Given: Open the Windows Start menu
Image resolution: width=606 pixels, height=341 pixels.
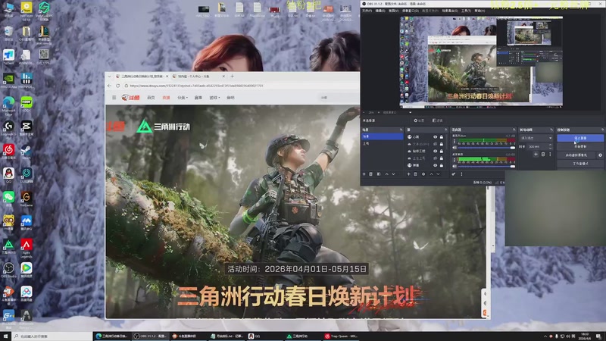Looking at the screenshot, I should (x=5, y=336).
